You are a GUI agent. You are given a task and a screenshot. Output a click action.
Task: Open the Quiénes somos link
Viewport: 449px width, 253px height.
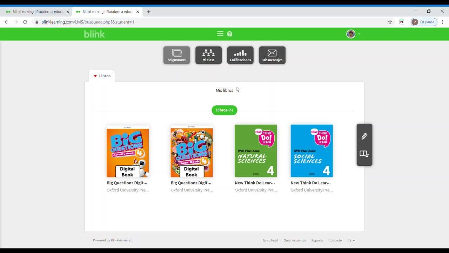coord(295,240)
